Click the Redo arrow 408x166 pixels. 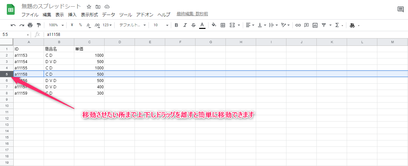pos(22,25)
